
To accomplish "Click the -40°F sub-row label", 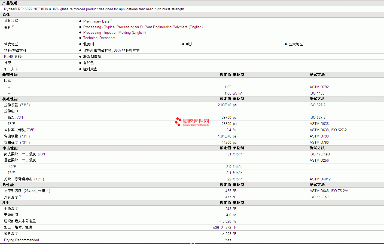I will pyautogui.click(x=12, y=167).
